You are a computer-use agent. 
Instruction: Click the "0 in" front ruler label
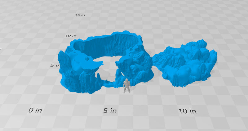(35, 110)
